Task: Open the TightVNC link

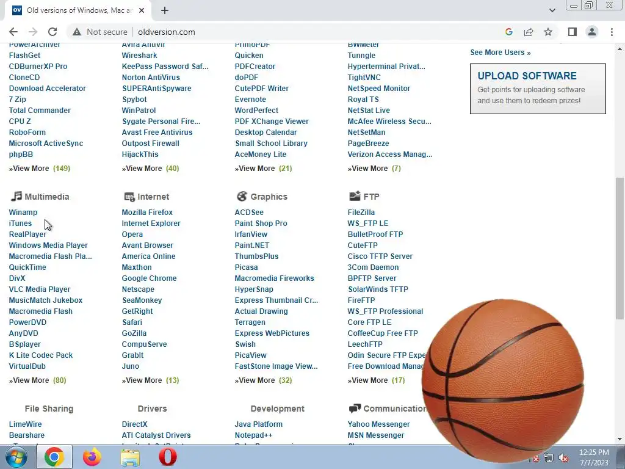Action: pos(364,78)
